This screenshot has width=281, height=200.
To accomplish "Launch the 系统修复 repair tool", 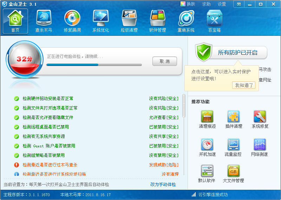I will click(x=260, y=120).
